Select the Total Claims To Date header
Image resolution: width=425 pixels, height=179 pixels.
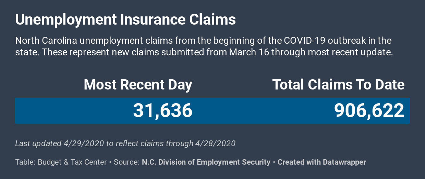(338, 85)
